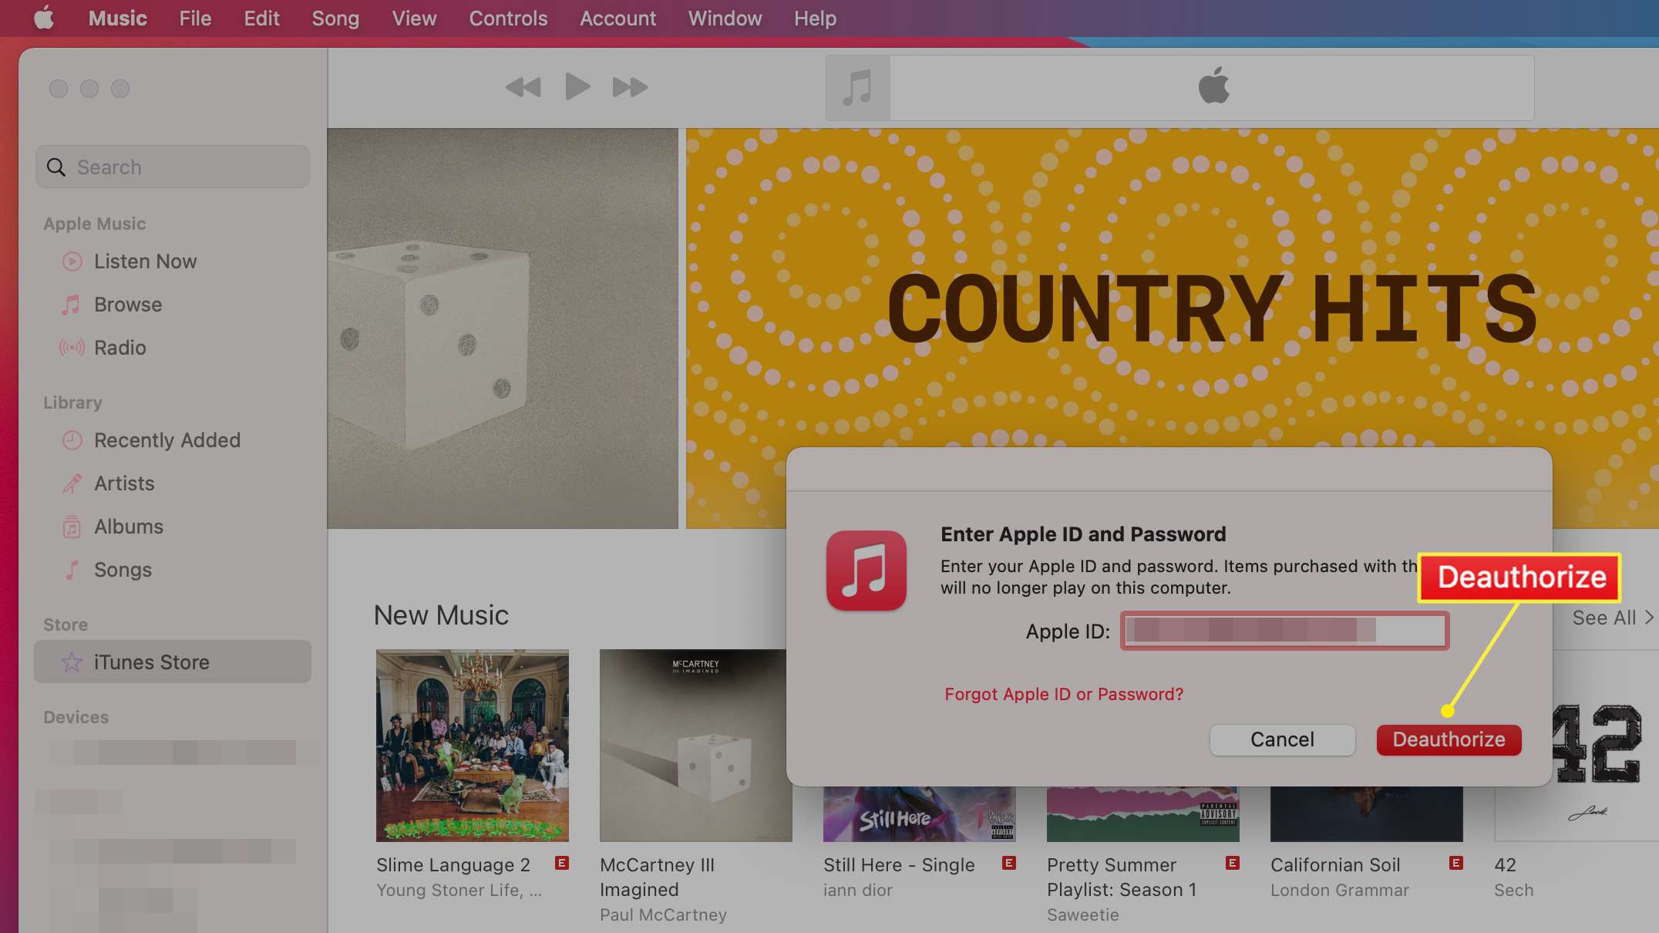This screenshot has height=933, width=1659.
Task: Open the Account menu in menu bar
Action: coord(617,19)
